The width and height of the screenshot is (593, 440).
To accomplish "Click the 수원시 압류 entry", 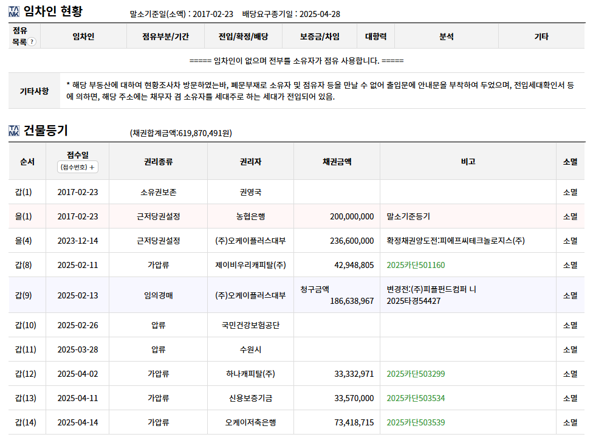I will coord(250,349).
